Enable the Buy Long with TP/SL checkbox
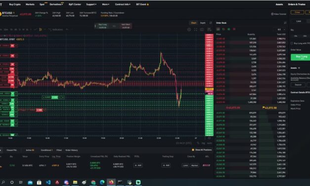This screenshot has width=310, height=186. (292, 43)
